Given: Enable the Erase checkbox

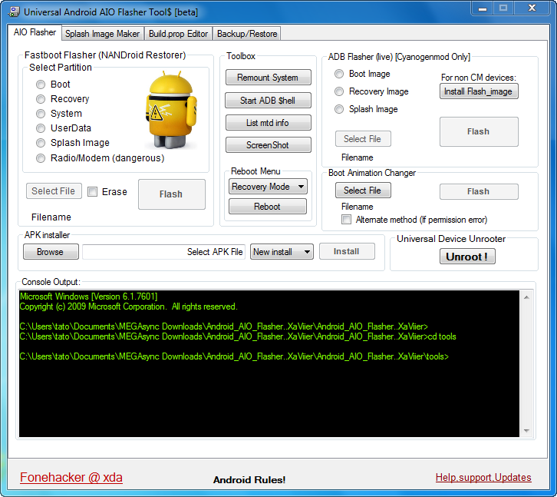Looking at the screenshot, I should tap(92, 192).
